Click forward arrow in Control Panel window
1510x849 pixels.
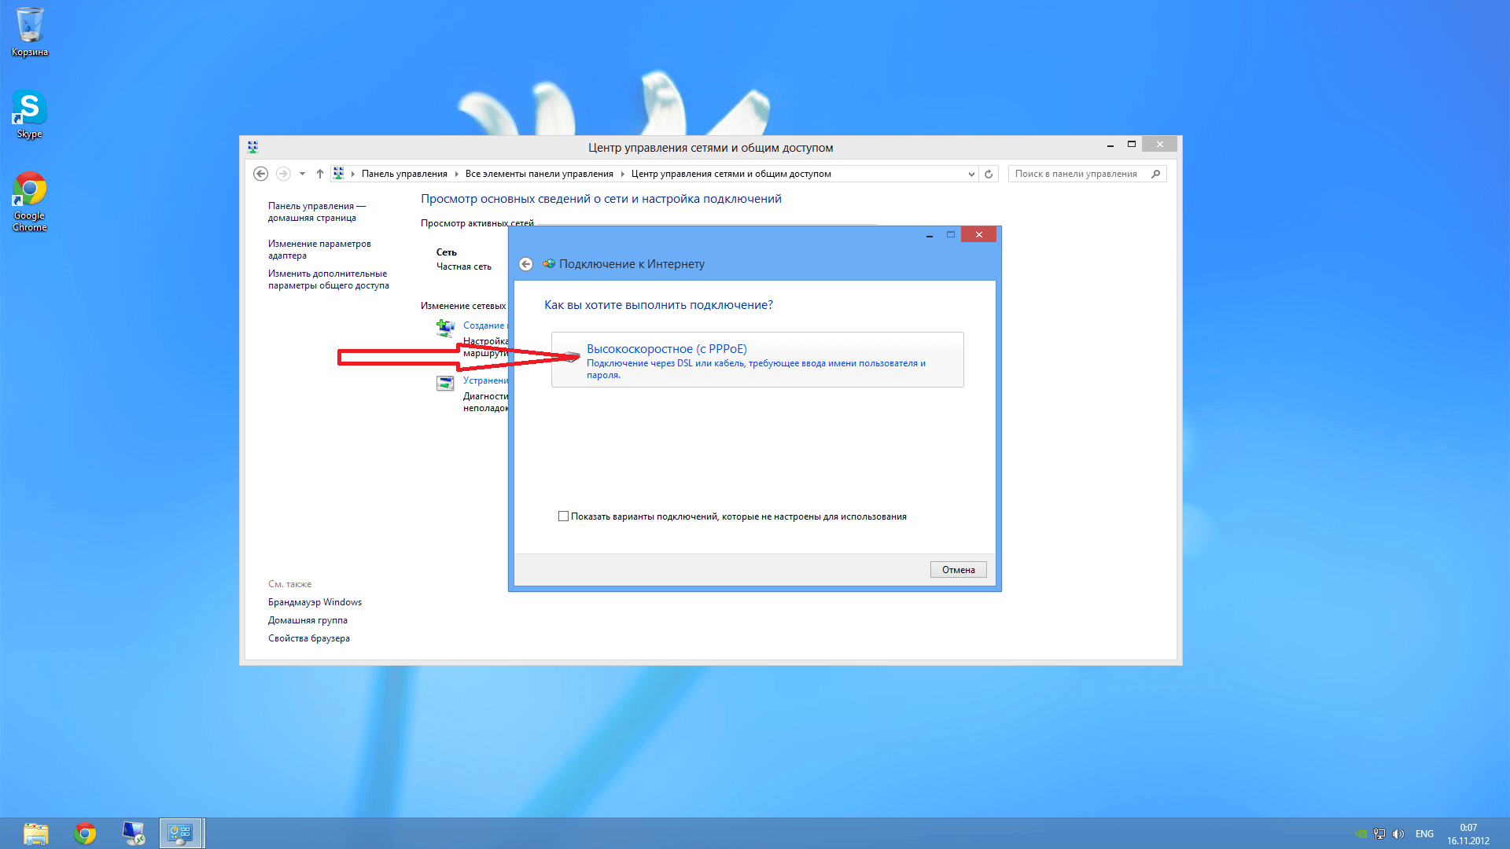283,174
